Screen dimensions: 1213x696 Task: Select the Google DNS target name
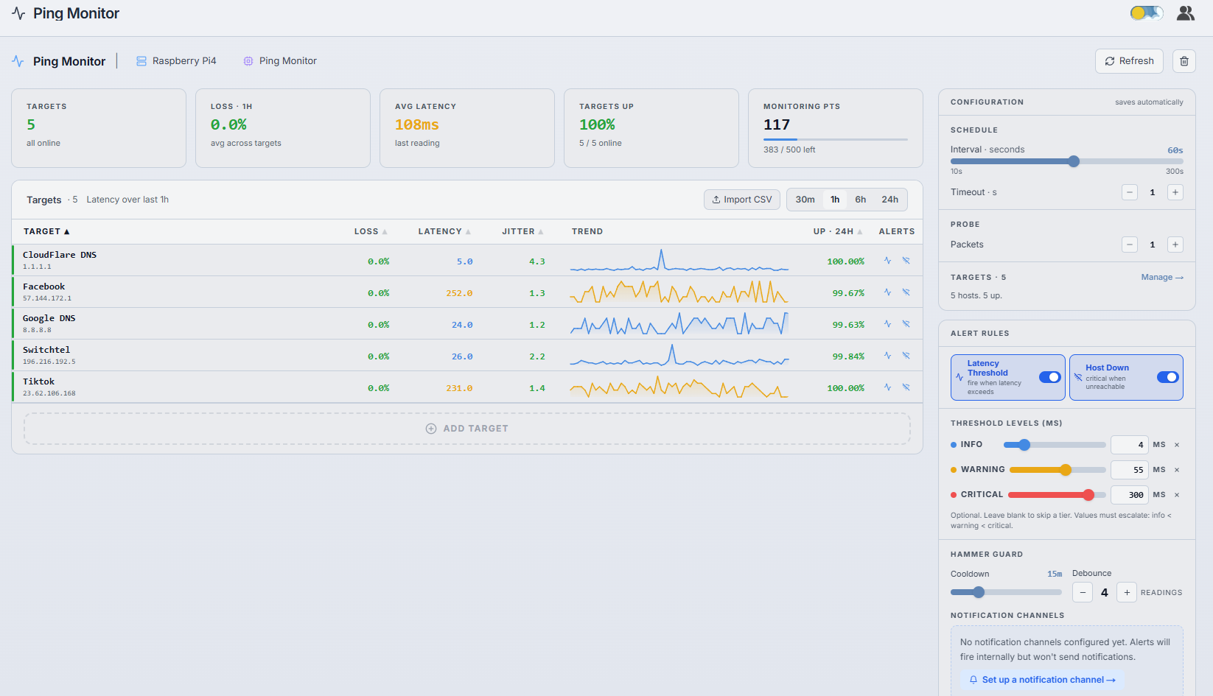tap(49, 318)
